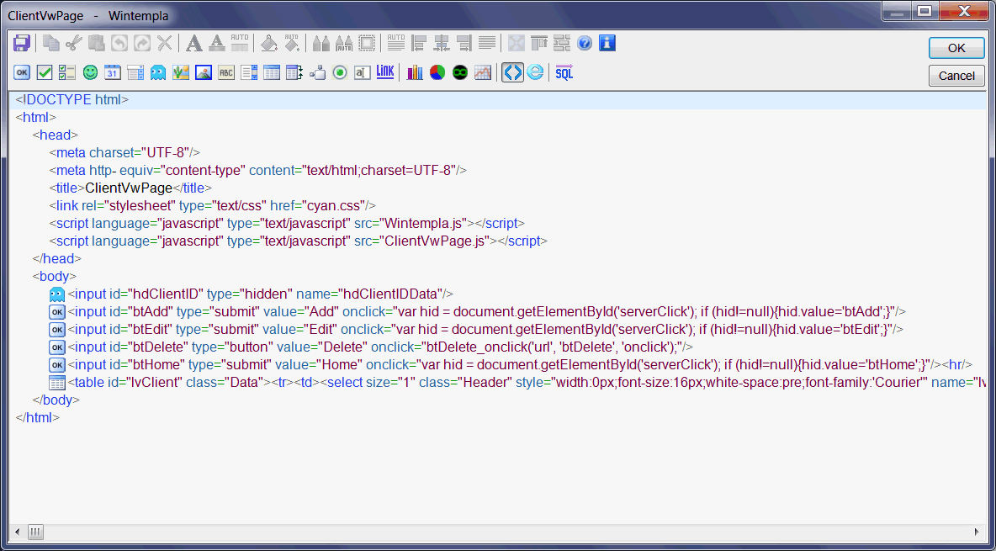
Task: Open the font settings with the plain A icon
Action: click(194, 43)
